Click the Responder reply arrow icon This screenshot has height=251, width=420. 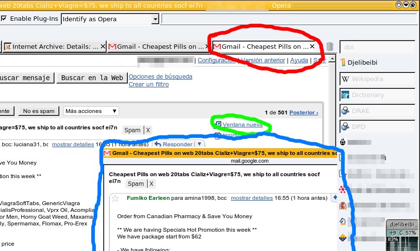pos(158,144)
